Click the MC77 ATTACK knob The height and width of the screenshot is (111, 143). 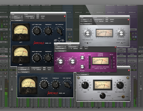(82, 57)
